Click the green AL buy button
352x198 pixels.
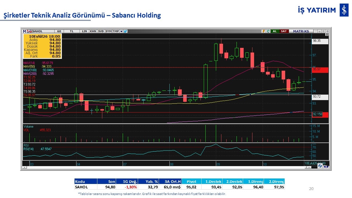275,31
